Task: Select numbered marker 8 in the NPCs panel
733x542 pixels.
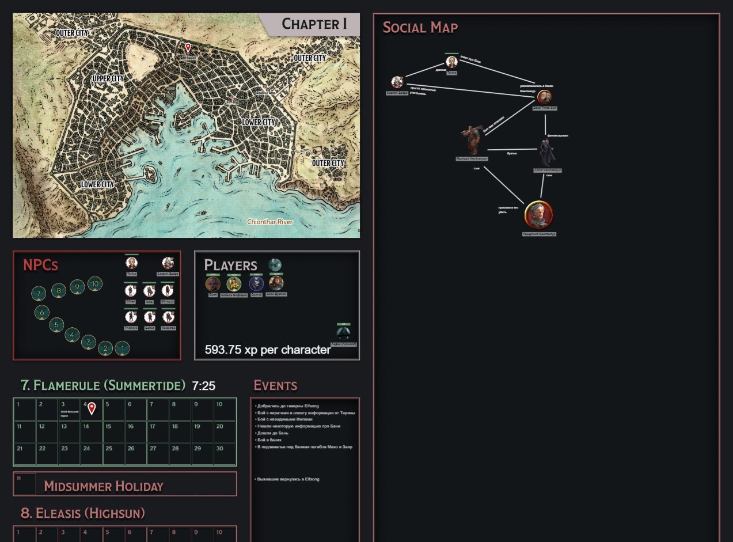Action: pyautogui.click(x=58, y=290)
